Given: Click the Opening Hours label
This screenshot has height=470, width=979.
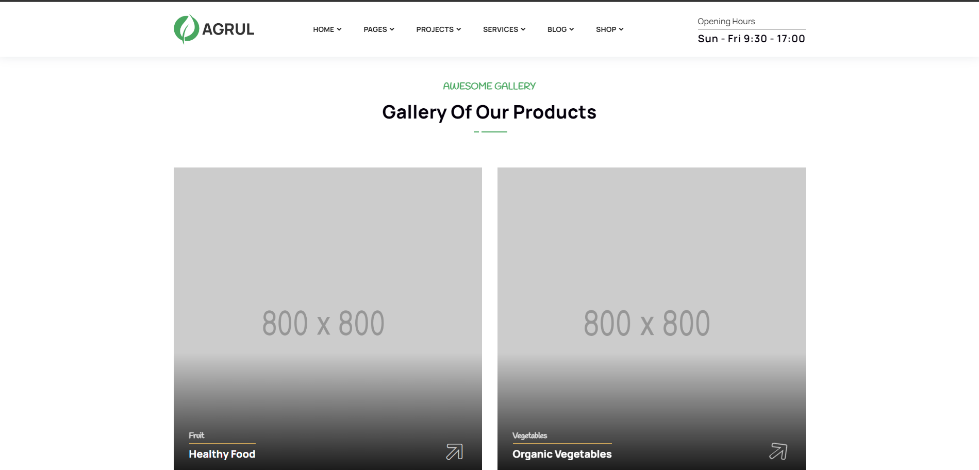Looking at the screenshot, I should click(726, 21).
